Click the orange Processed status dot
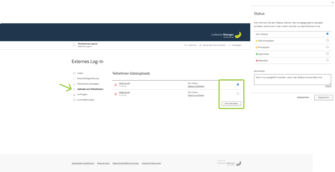The width and height of the screenshot is (335, 172). tap(257, 47)
